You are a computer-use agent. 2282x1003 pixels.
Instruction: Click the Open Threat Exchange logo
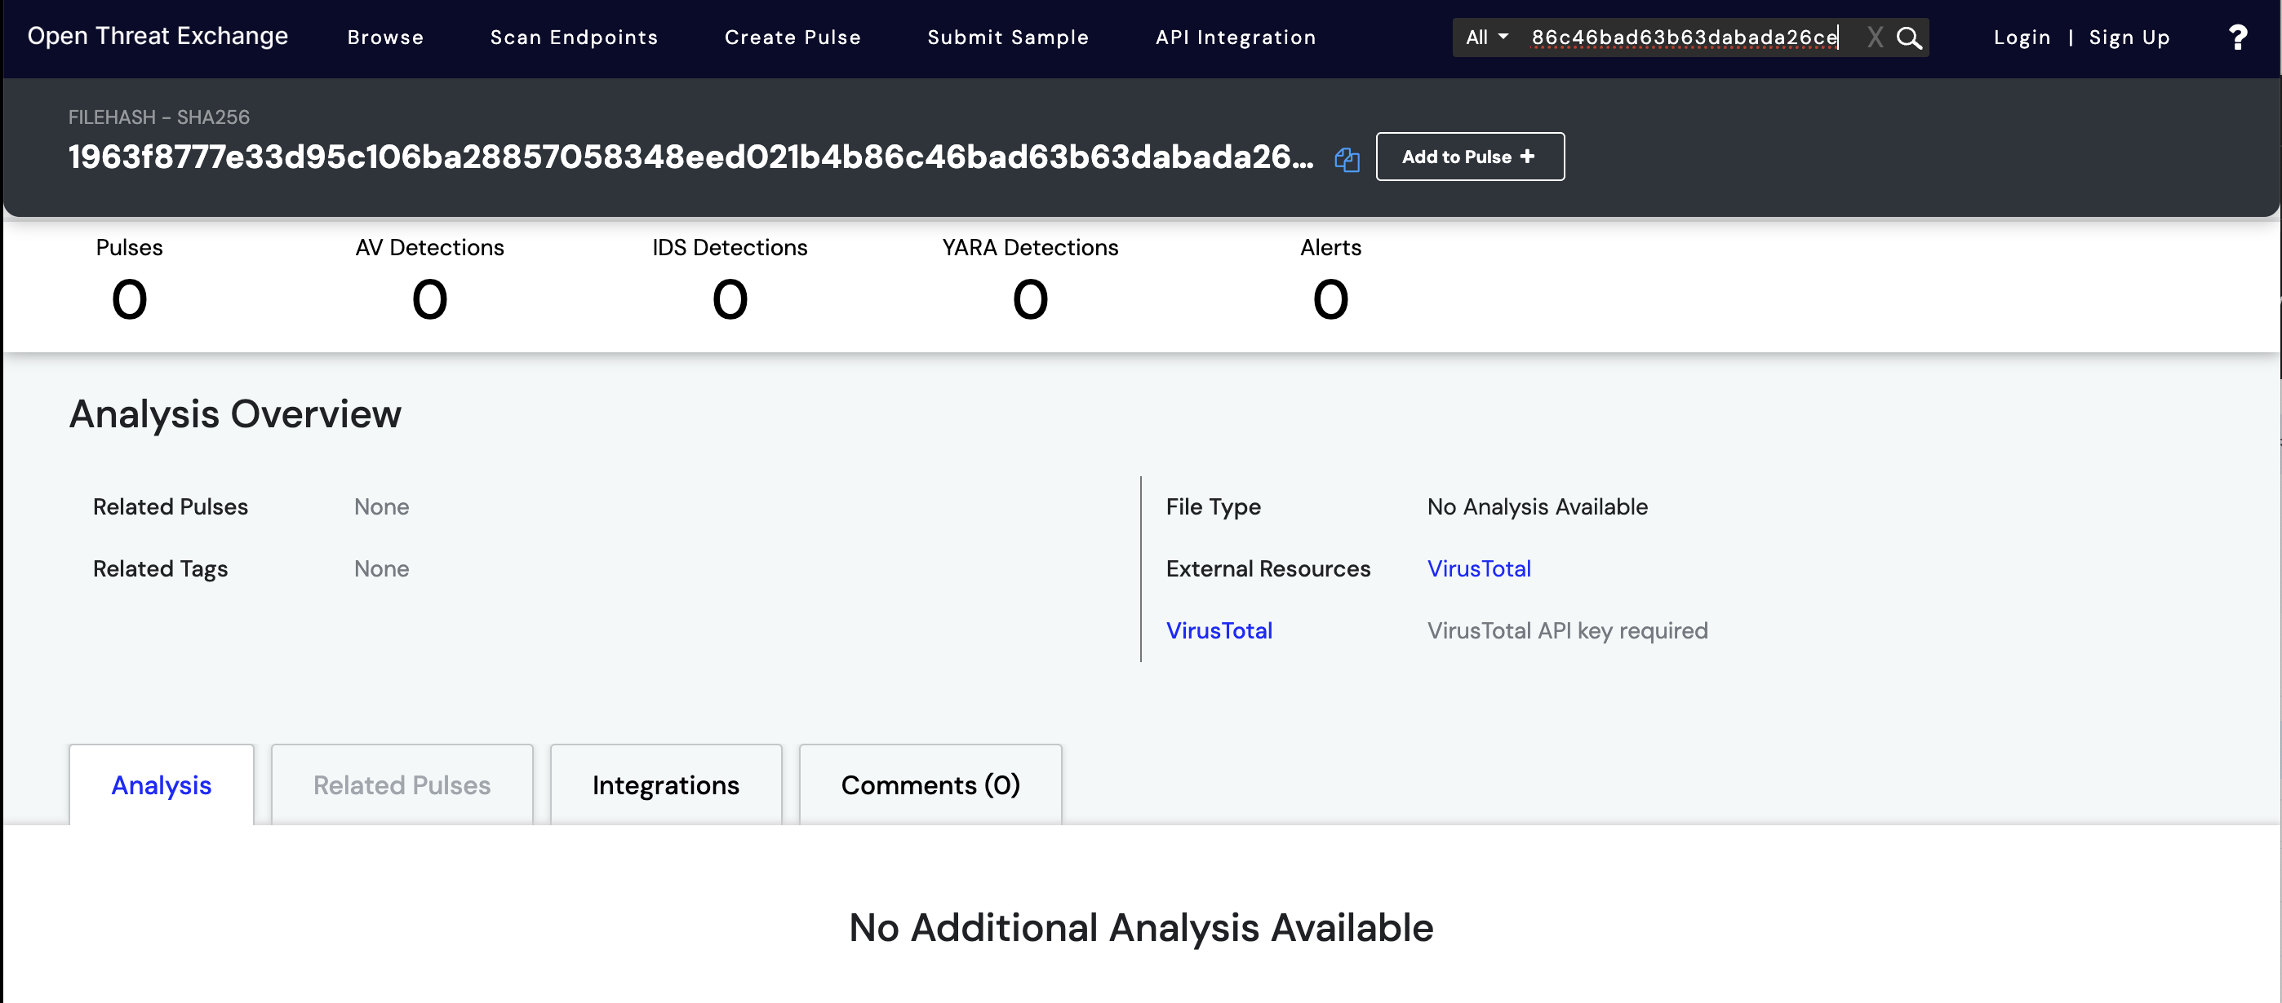[x=158, y=35]
